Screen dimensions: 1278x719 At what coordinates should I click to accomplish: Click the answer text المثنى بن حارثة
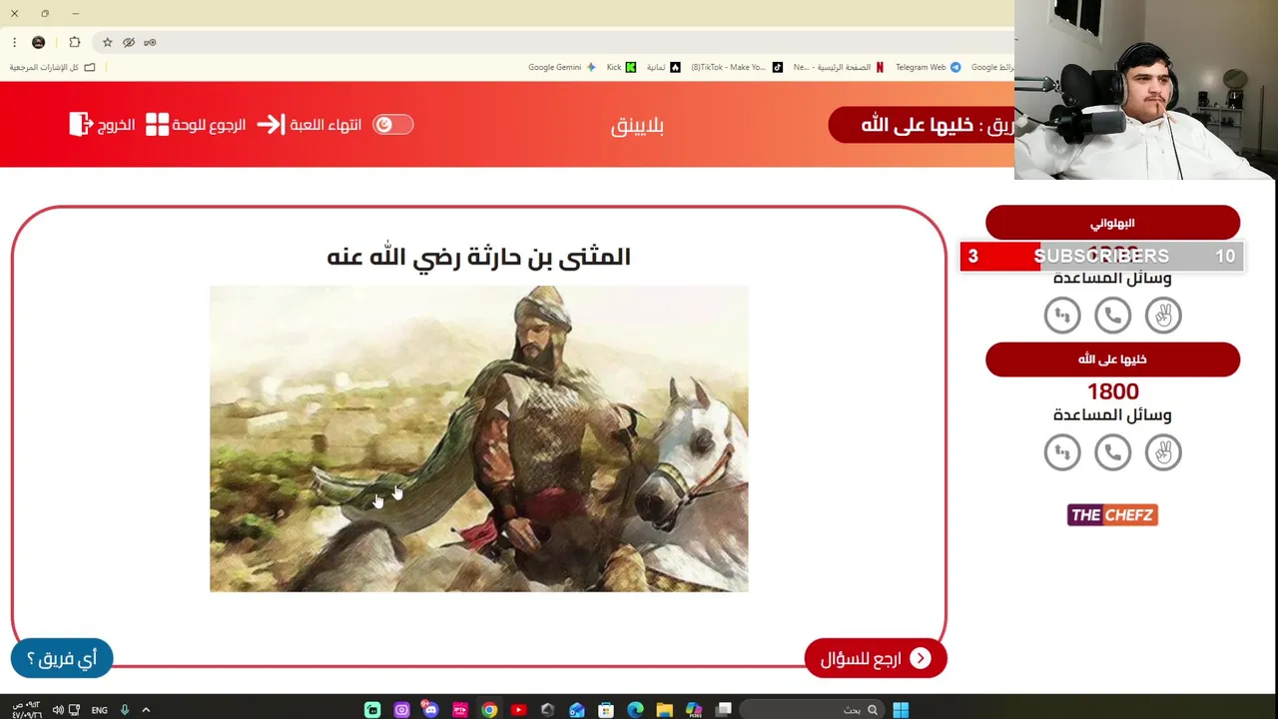coord(478,257)
